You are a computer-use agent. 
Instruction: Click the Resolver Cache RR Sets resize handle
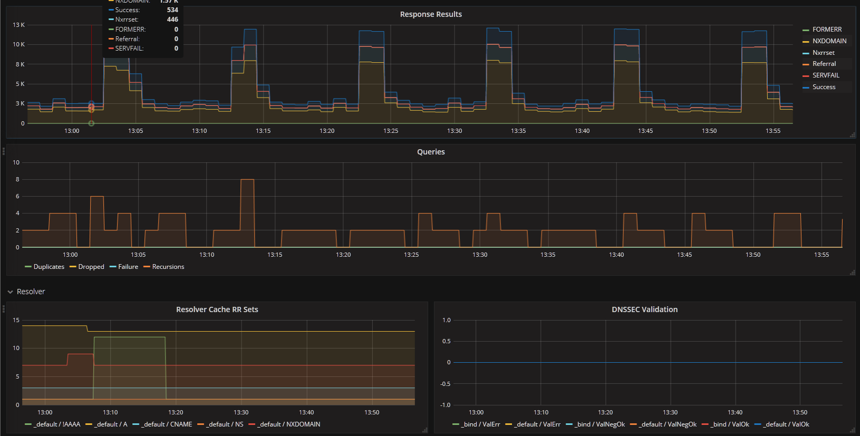click(x=425, y=430)
